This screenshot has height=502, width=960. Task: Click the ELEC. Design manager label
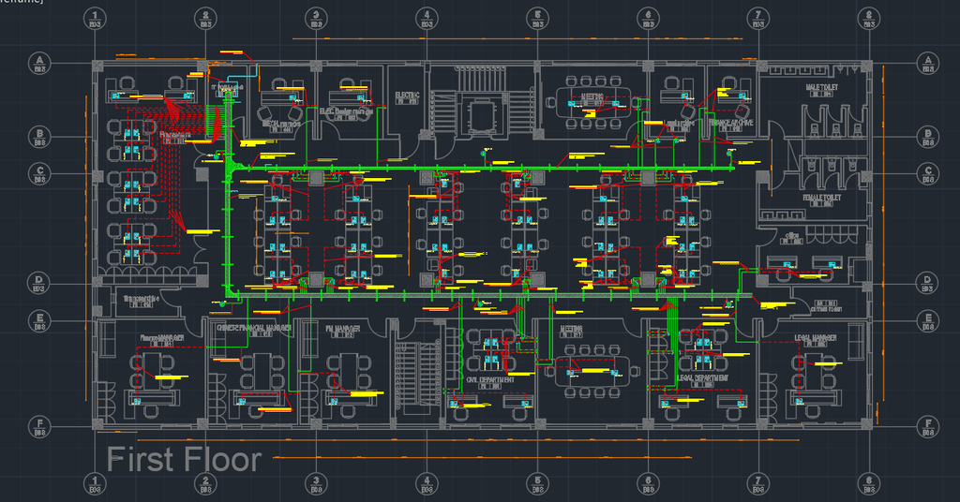pyautogui.click(x=346, y=111)
